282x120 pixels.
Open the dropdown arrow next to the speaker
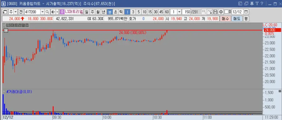coord(57,12)
